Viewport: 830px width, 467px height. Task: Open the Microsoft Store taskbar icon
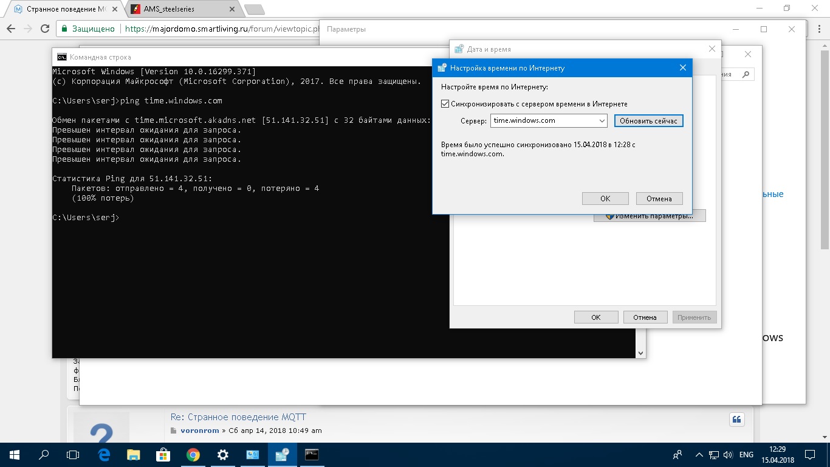163,455
